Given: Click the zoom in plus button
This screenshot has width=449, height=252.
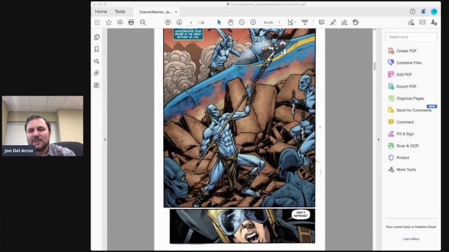Looking at the screenshot, I should pyautogui.click(x=253, y=22).
